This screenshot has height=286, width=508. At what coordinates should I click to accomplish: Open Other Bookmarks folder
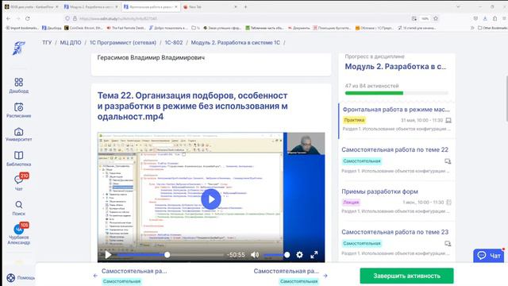coord(492,28)
